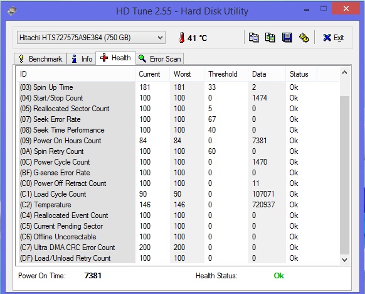
Task: Open the options wrench icon
Action: pos(304,37)
